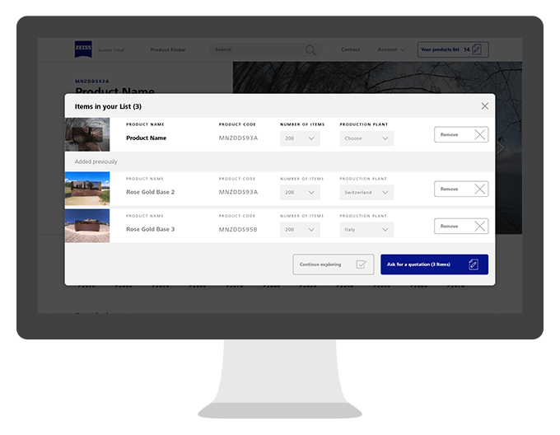Click the ZEISS logo in header

click(x=83, y=49)
